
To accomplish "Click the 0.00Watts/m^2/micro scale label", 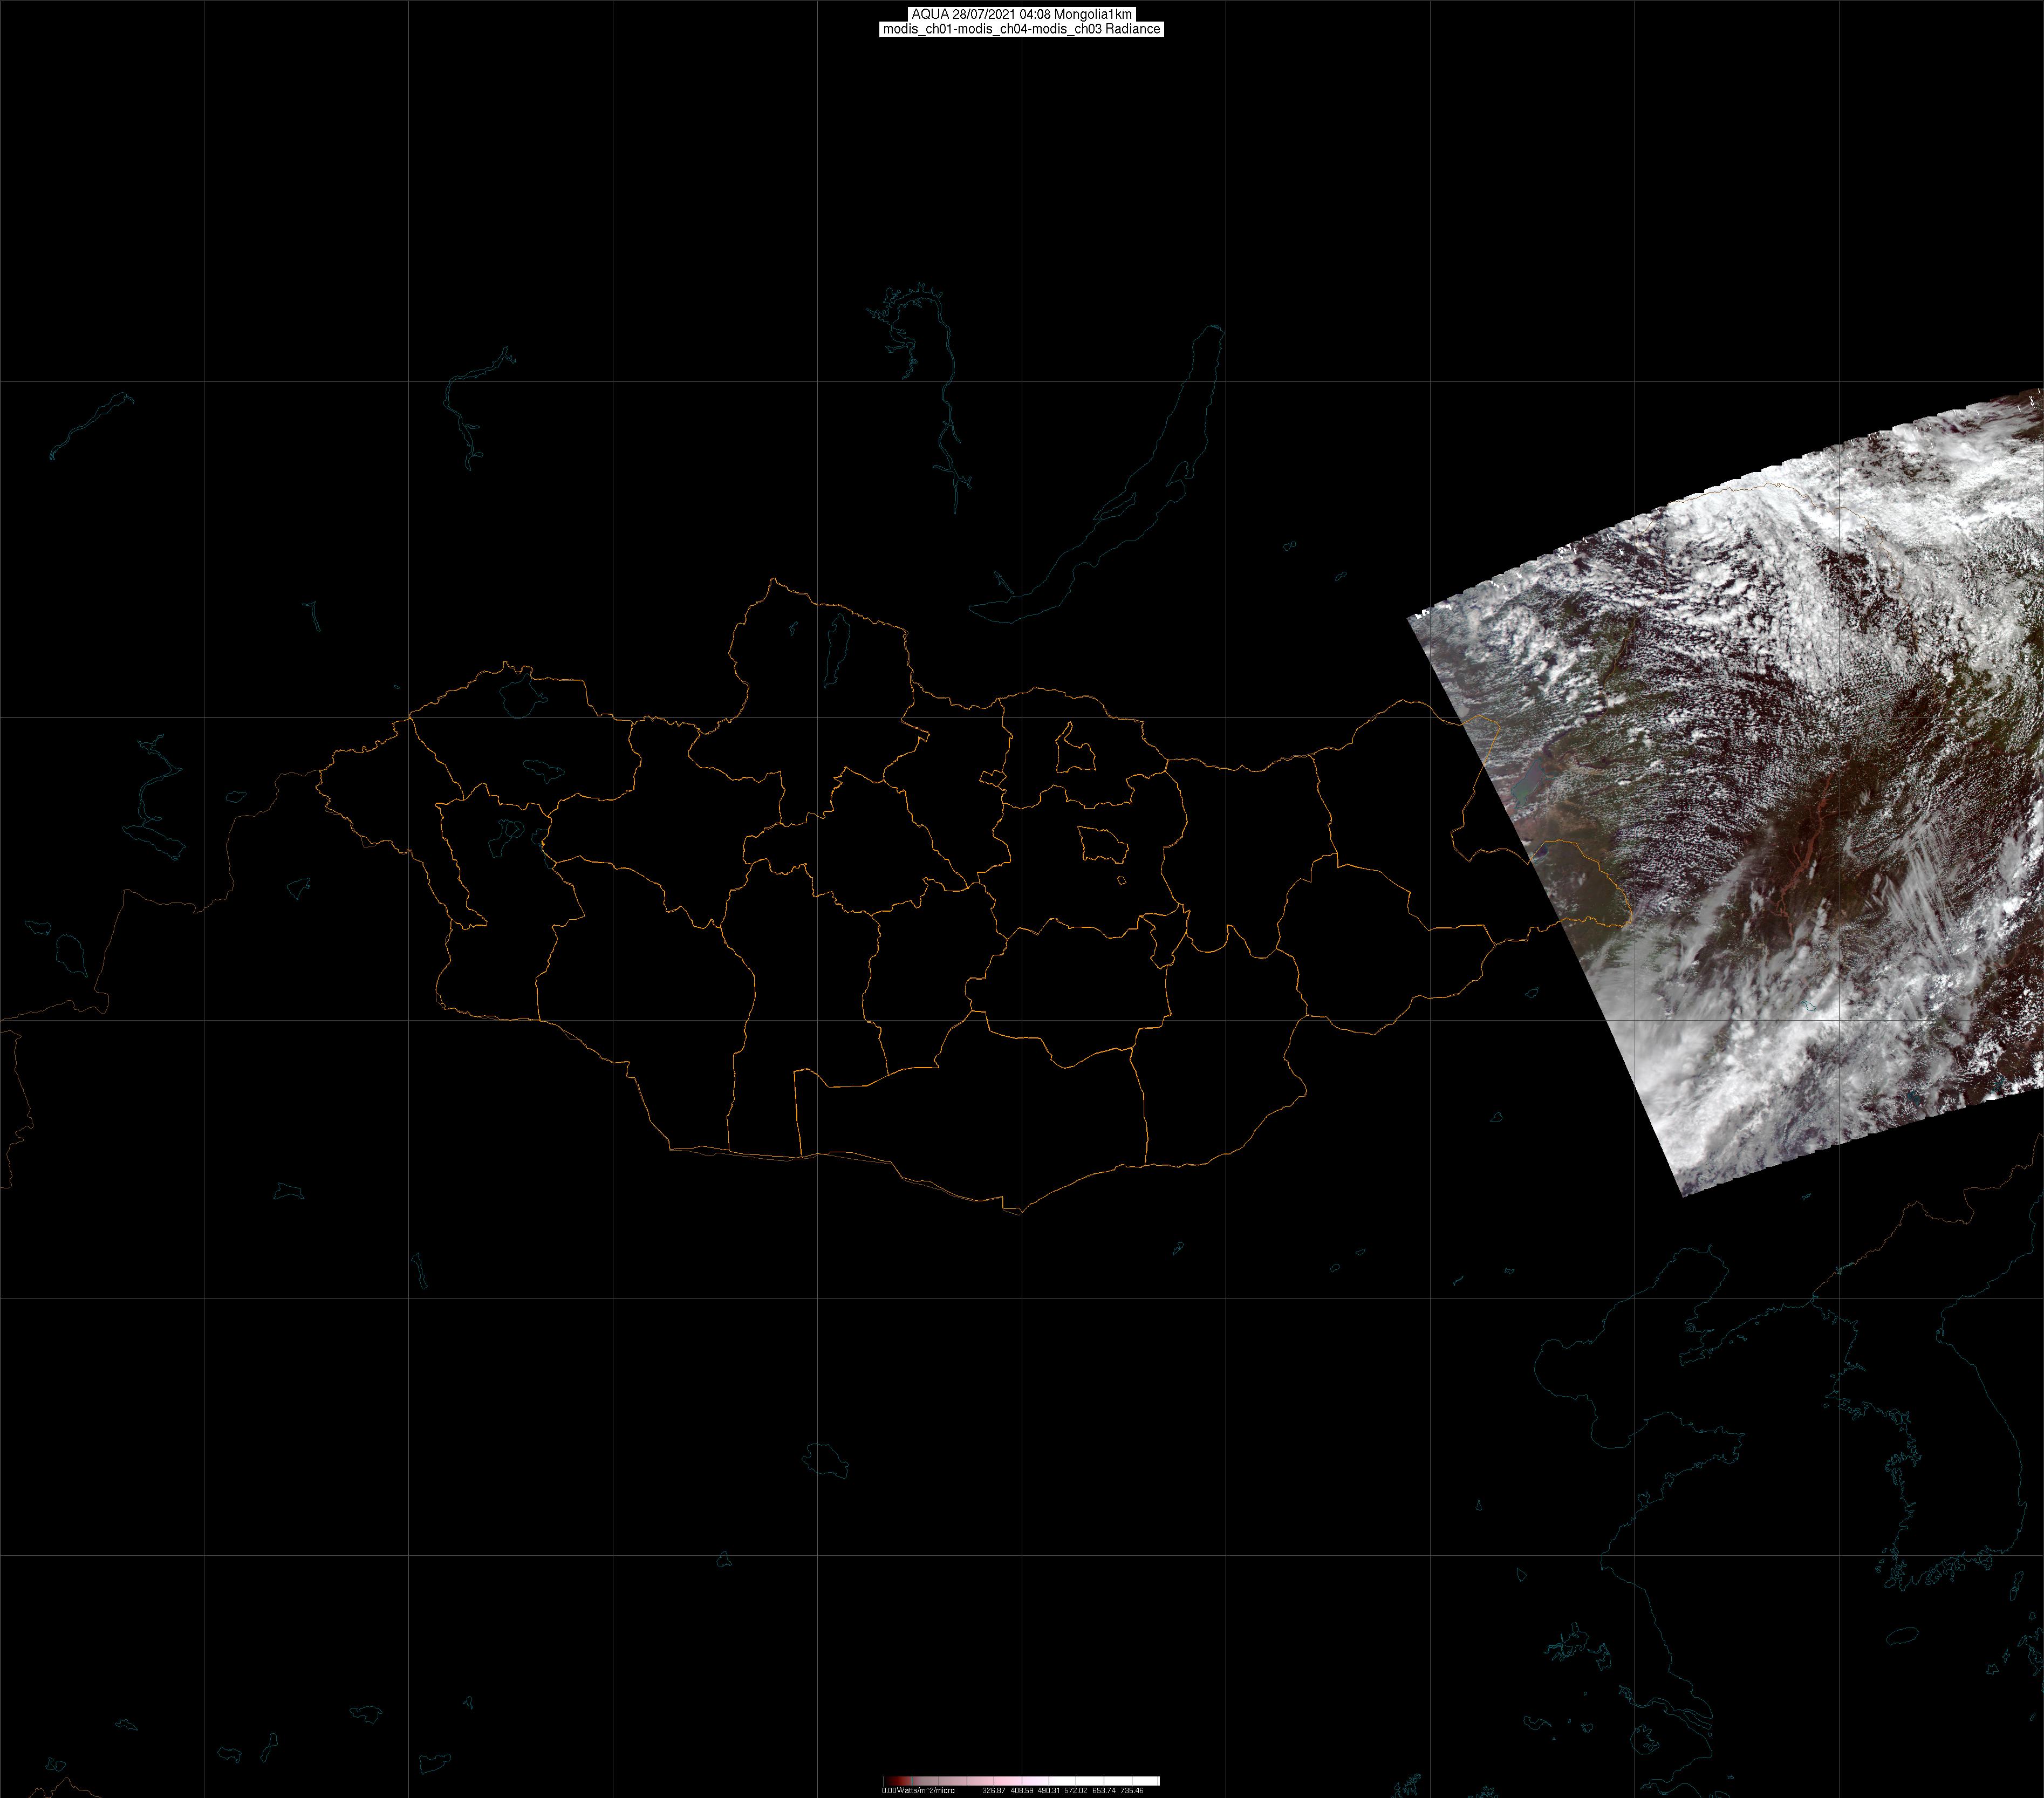I will [918, 1790].
